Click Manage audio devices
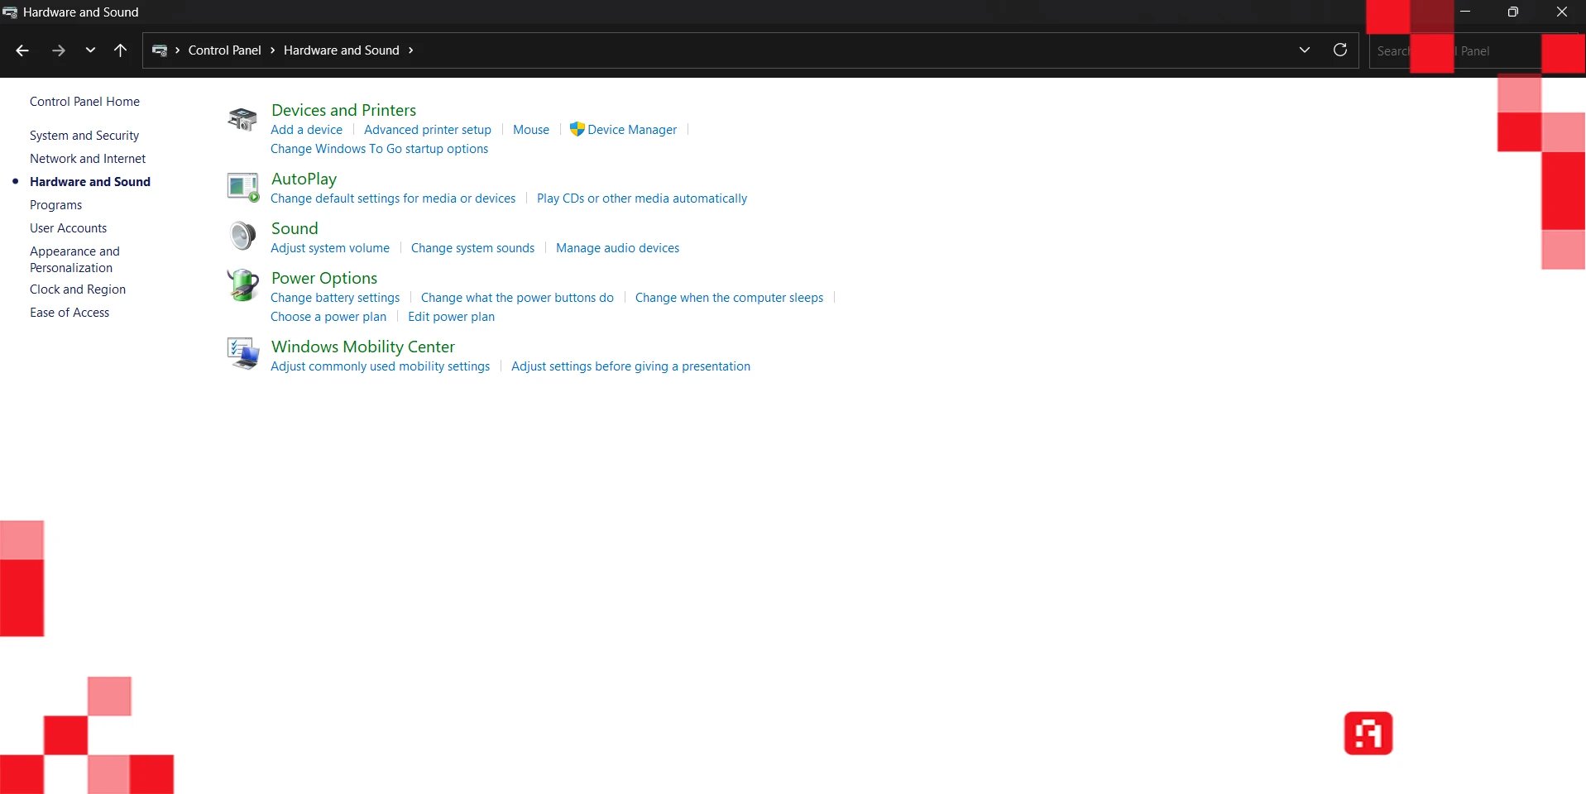This screenshot has height=794, width=1586. pos(617,248)
